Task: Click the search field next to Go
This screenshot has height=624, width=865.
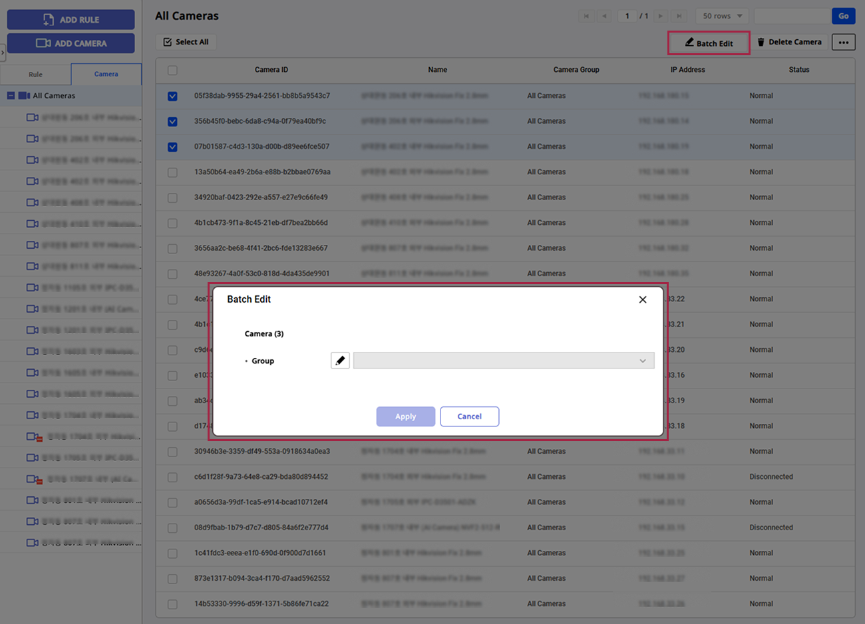Action: tap(792, 16)
